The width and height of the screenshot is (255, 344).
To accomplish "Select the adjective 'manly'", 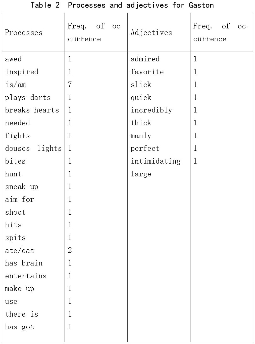I will tap(141, 136).
